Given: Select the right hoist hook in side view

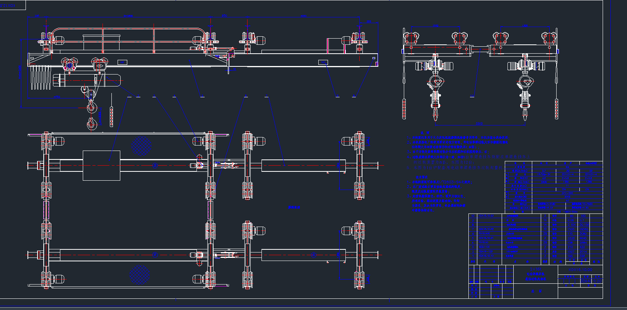Looking at the screenshot, I should tap(525, 112).
